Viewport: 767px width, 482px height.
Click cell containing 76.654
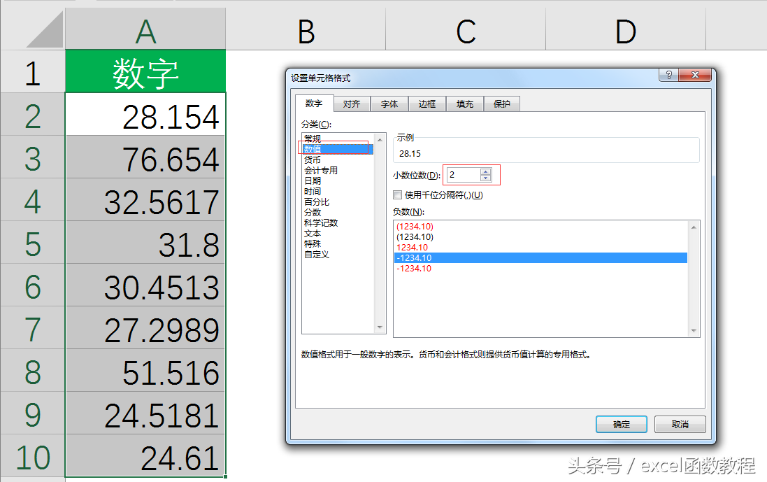click(145, 157)
